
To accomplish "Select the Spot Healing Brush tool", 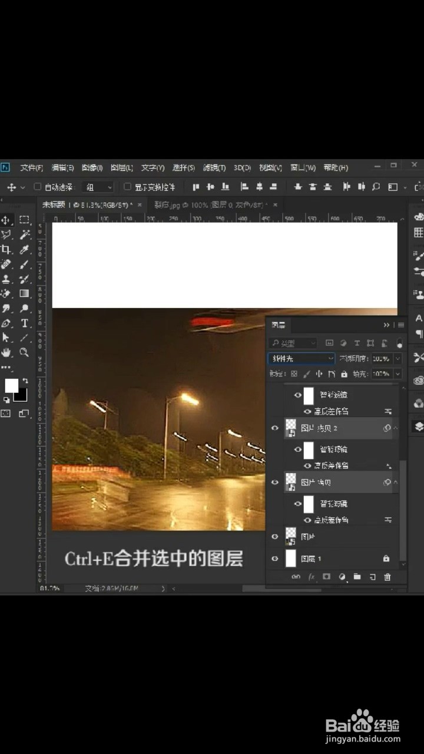I will (x=6, y=264).
